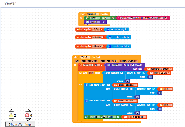This screenshot has height=127, width=185.
Task: Open the estado component dropdown
Action: (x=95, y=117)
